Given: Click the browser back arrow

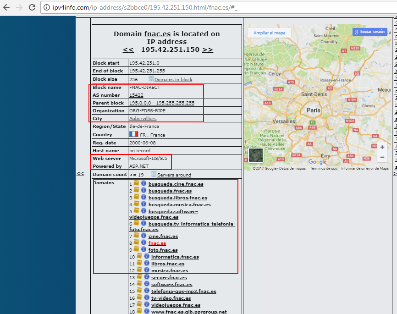Looking at the screenshot, I should point(6,8).
